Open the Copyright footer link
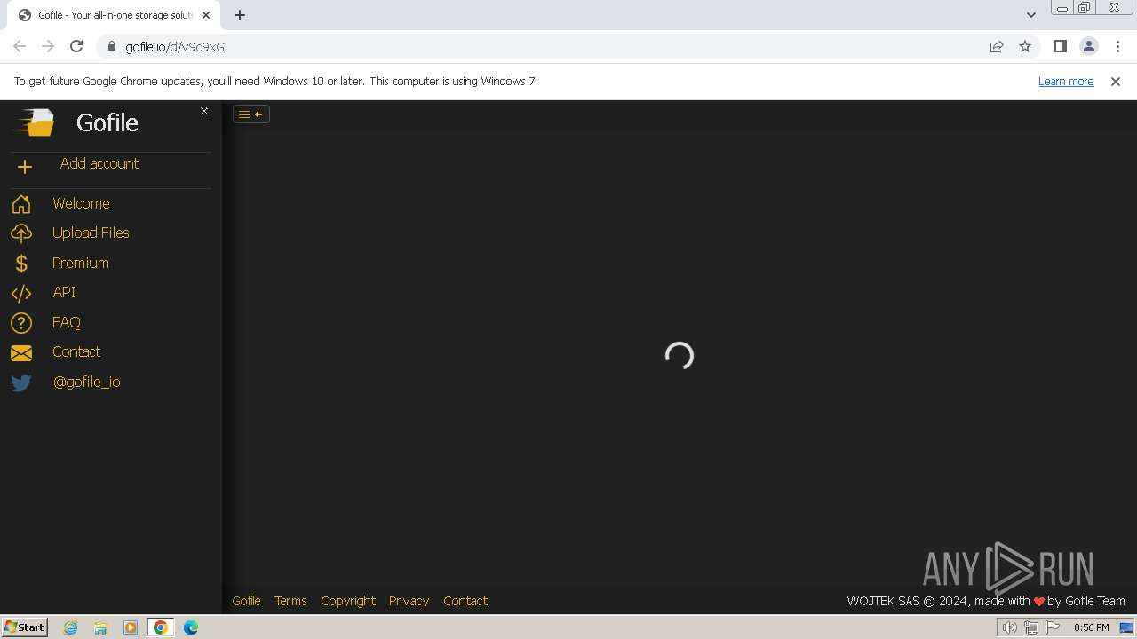 [348, 601]
